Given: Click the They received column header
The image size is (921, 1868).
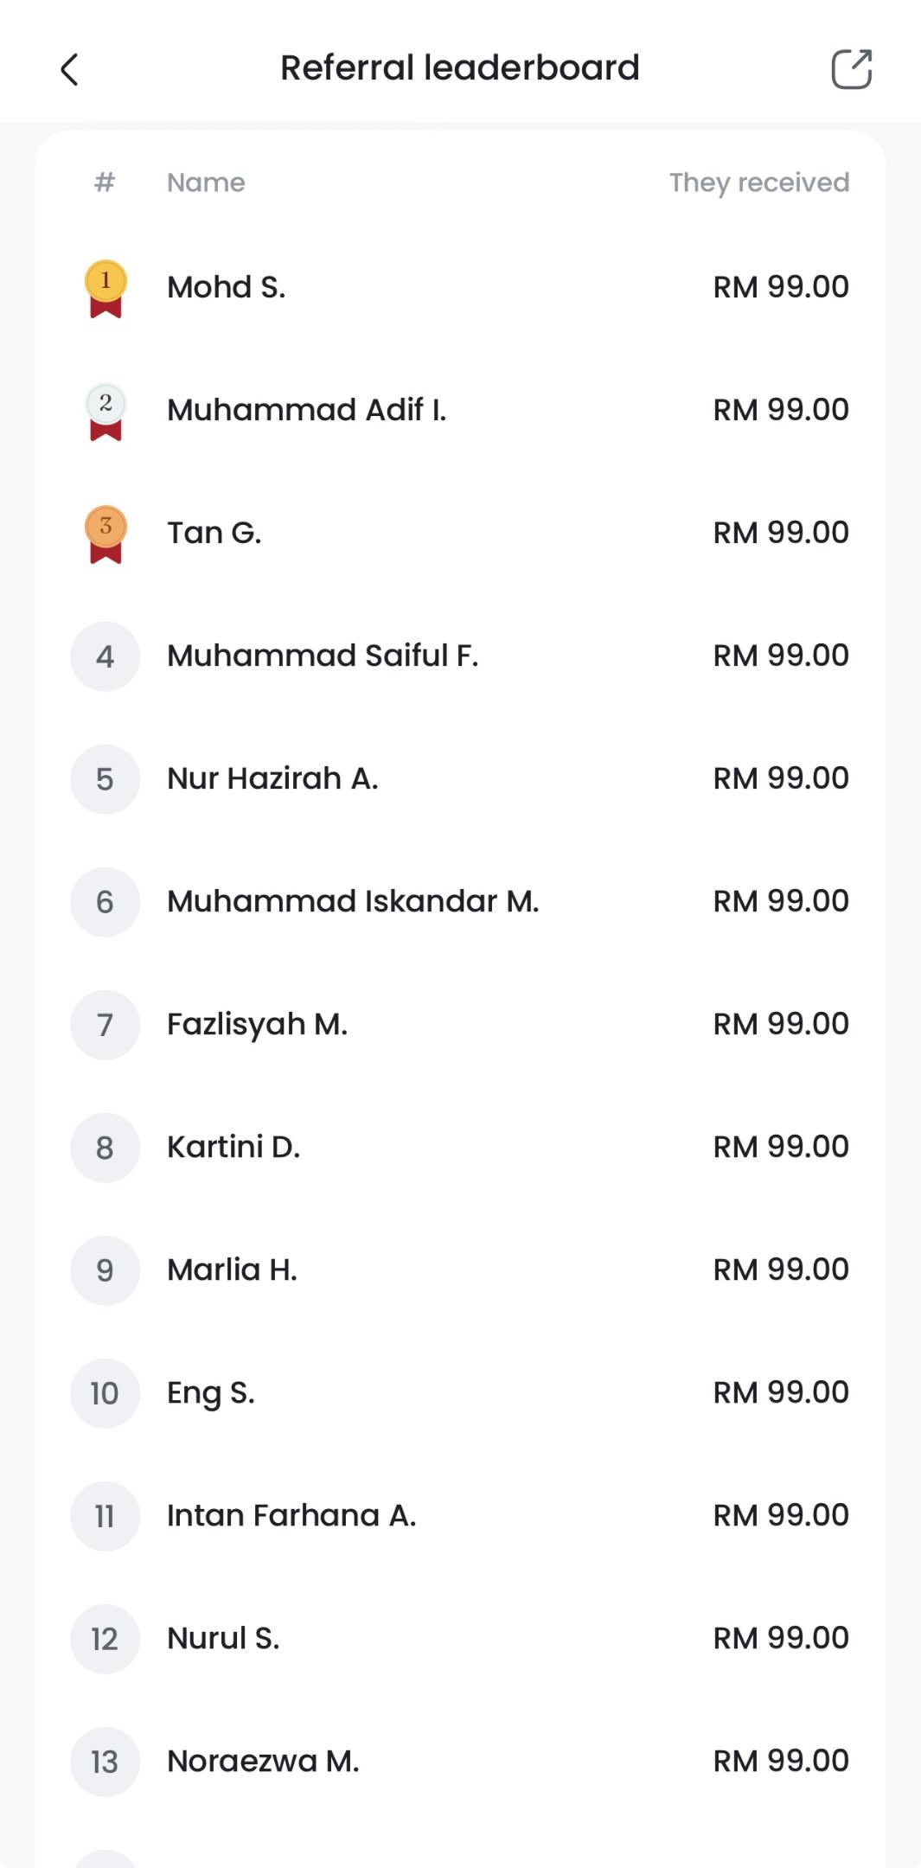Looking at the screenshot, I should [x=758, y=182].
